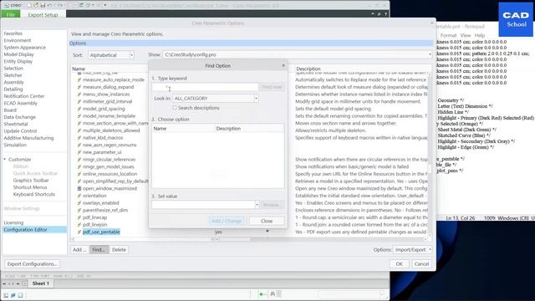The height and width of the screenshot is (301, 535).
Task: Click the option icon beside pdf_use_pentable
Action: 79,232
